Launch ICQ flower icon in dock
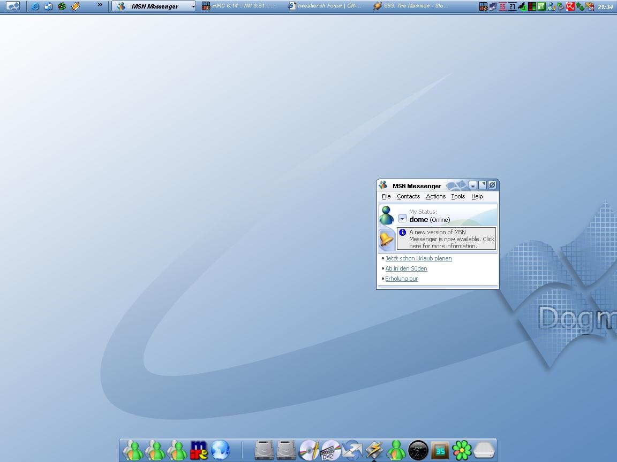 click(x=462, y=450)
